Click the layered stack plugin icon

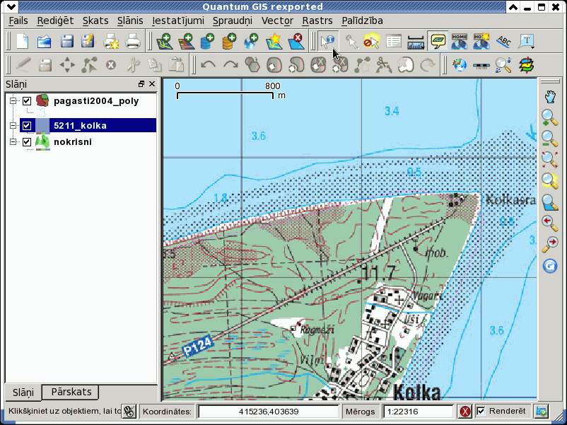526,65
